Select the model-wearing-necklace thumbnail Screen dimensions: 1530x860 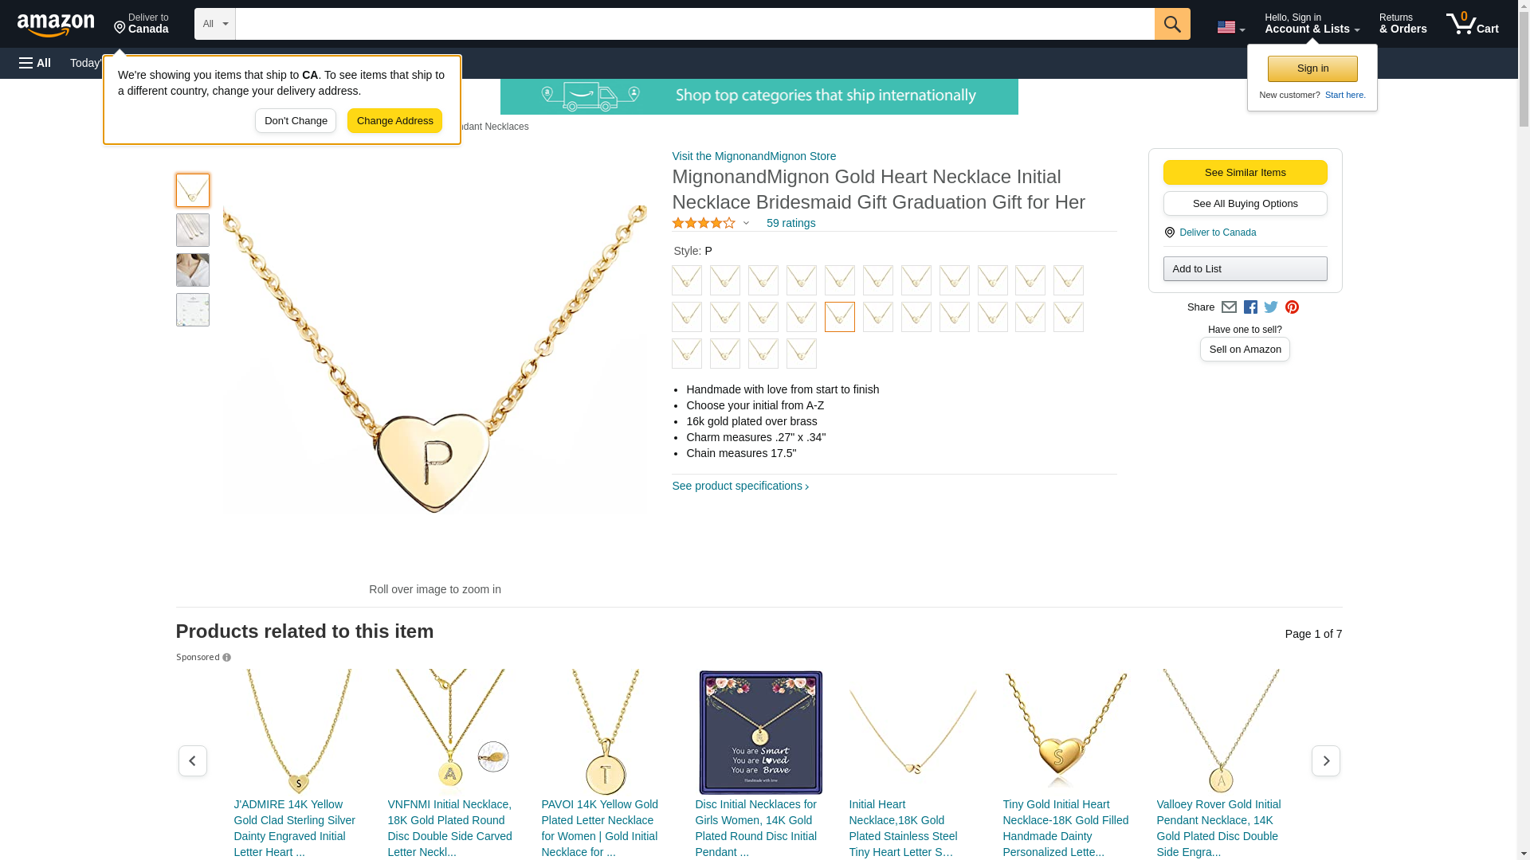point(193,270)
